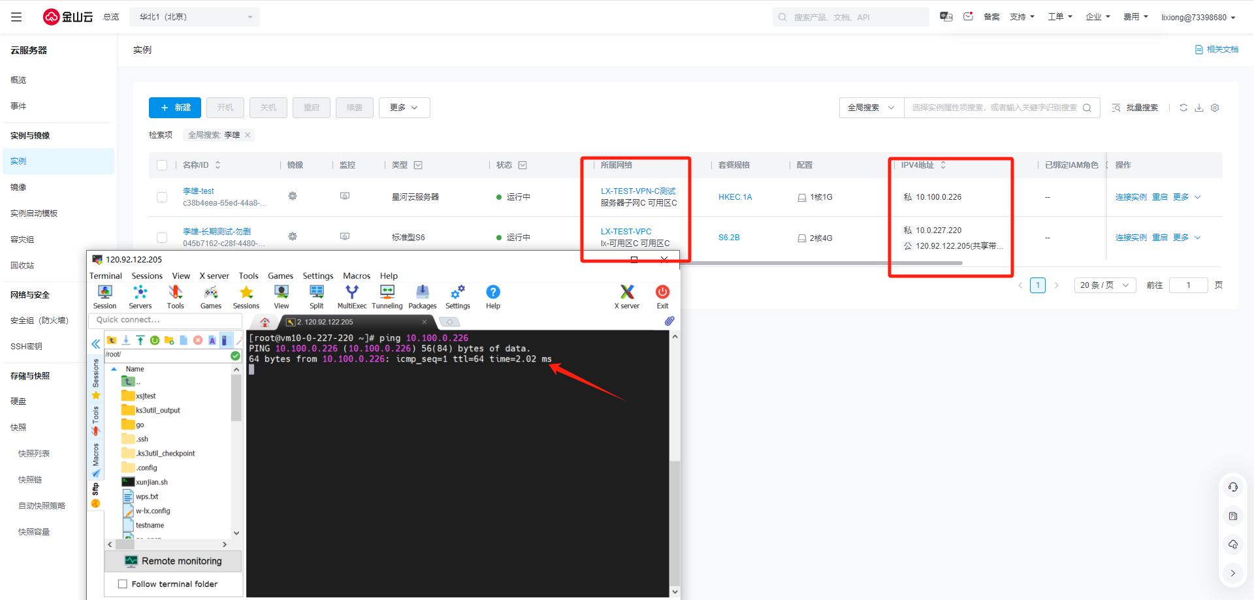
Task: Expand the 更多 actions dropdown
Action: [404, 108]
